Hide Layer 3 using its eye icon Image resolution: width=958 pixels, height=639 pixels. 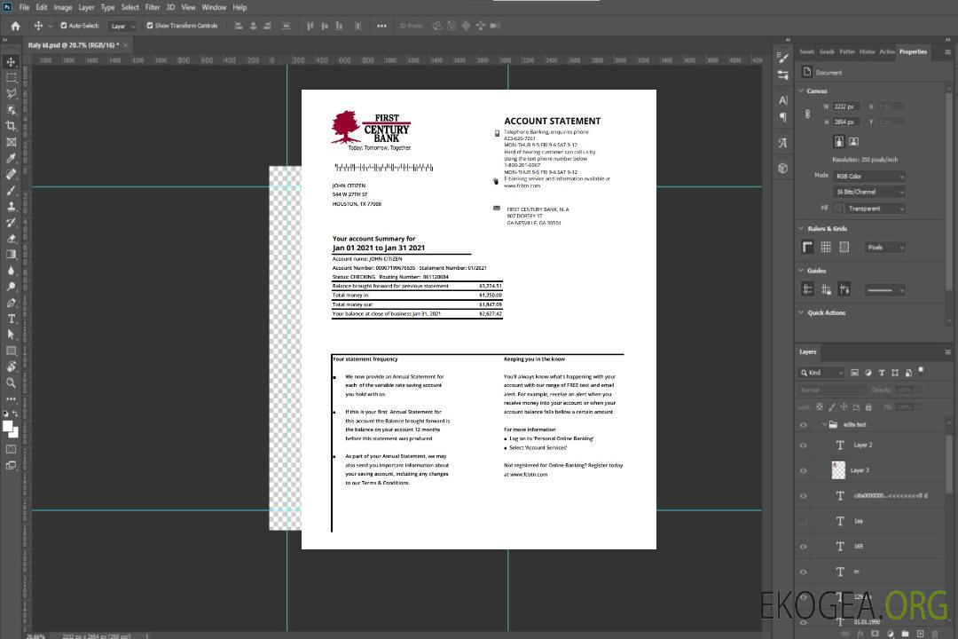coord(804,471)
